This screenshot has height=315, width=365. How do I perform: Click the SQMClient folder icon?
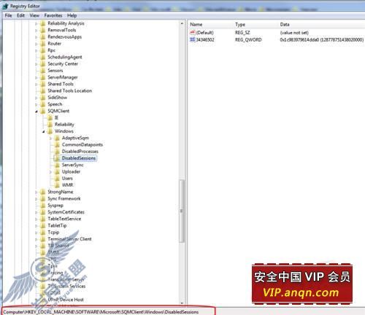click(43, 111)
